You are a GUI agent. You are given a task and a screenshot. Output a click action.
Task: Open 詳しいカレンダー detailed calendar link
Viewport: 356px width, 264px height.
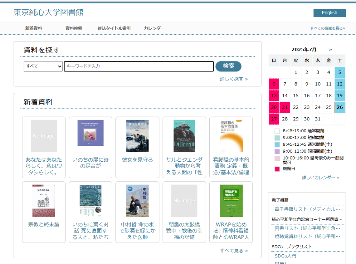[x=320, y=178]
